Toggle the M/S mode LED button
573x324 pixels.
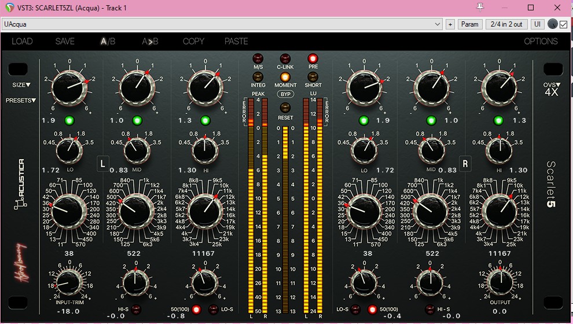258,58
